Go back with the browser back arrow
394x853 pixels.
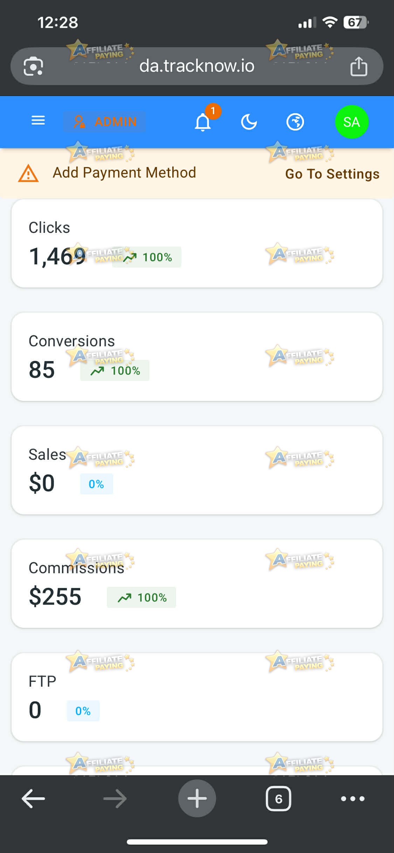(33, 799)
